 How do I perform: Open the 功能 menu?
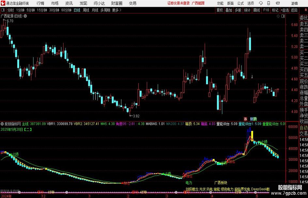tap(220, 3)
